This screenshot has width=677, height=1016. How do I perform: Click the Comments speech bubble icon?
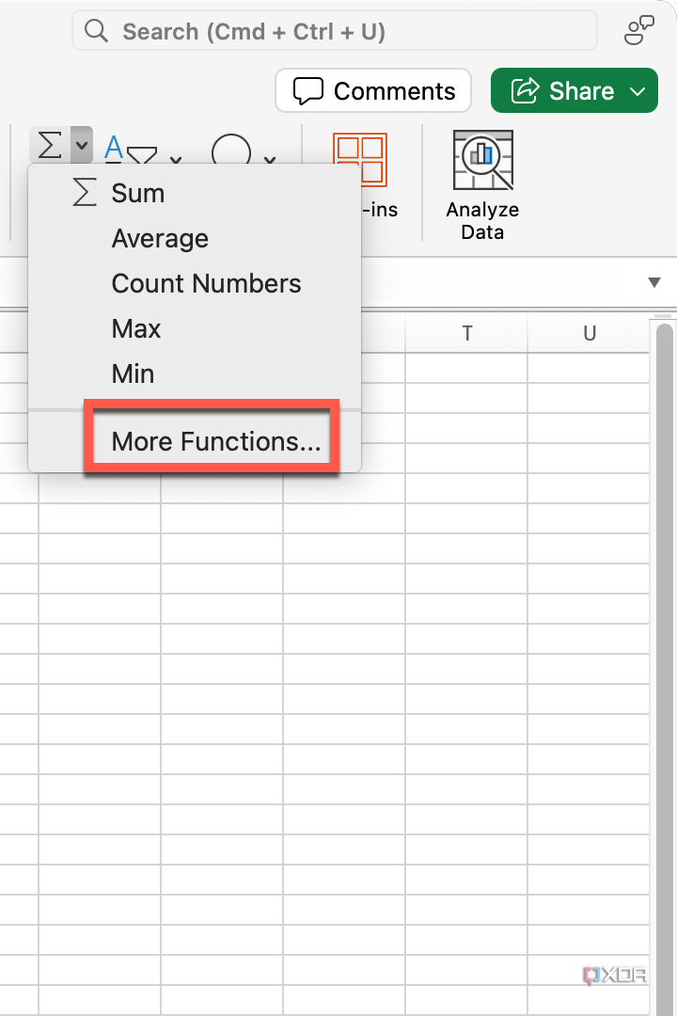pyautogui.click(x=306, y=90)
